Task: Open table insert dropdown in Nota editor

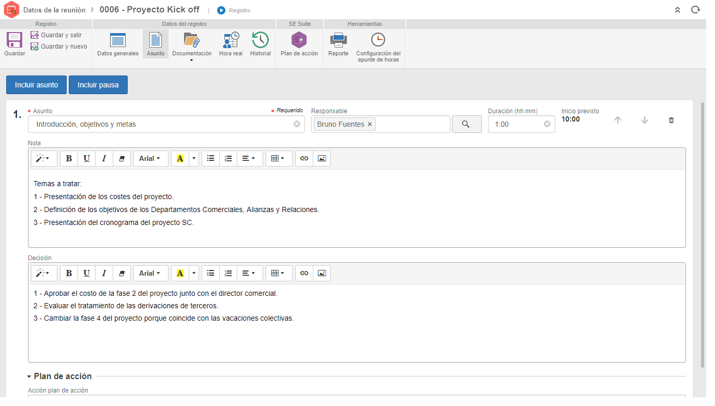Action: coord(279,158)
